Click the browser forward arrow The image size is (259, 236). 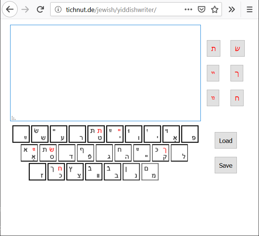(25, 9)
